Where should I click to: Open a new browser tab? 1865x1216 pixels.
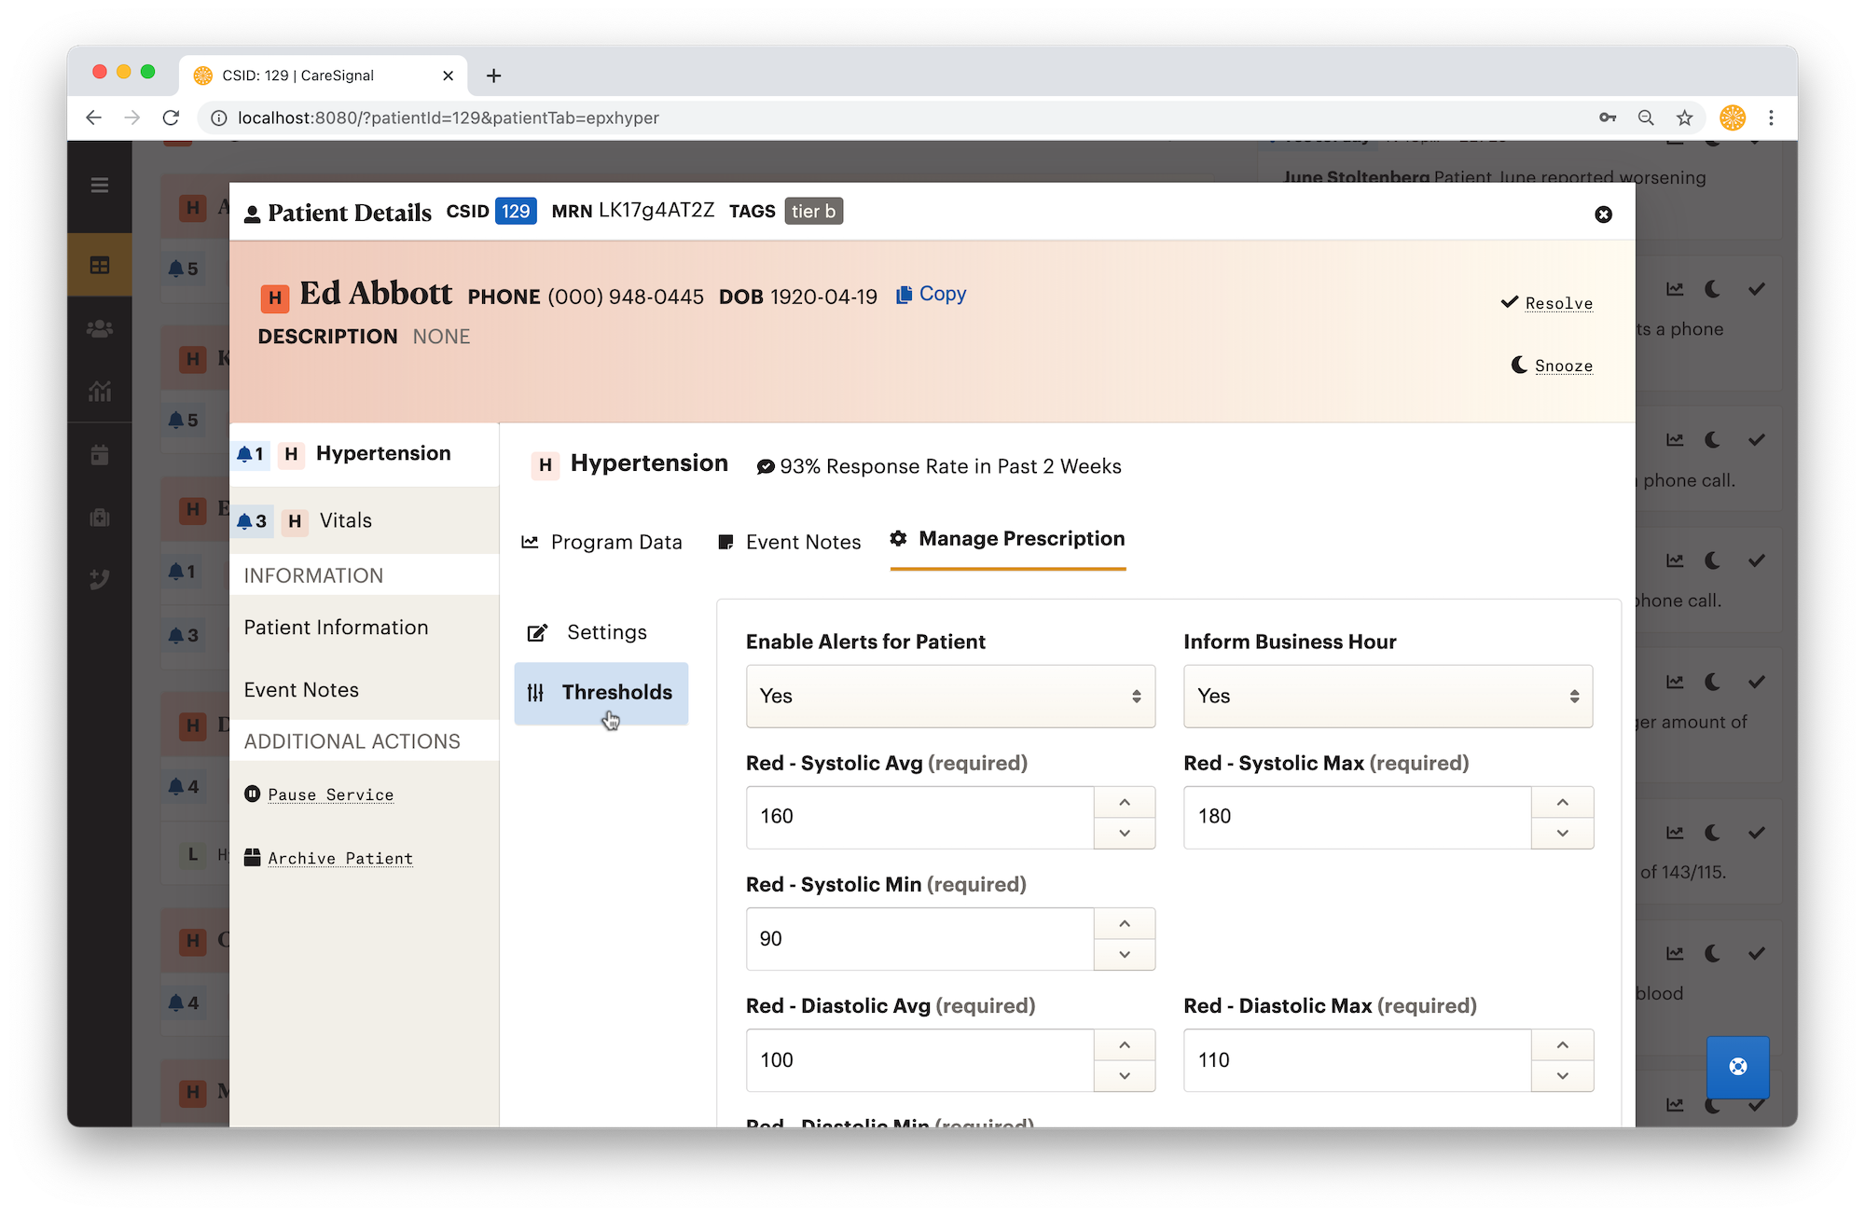point(494,76)
